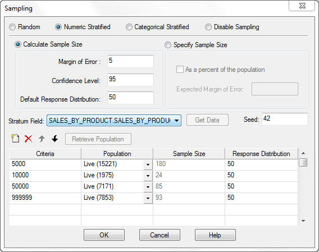
Task: Expand Population dropdown for Live (15221)
Action: click(x=148, y=164)
